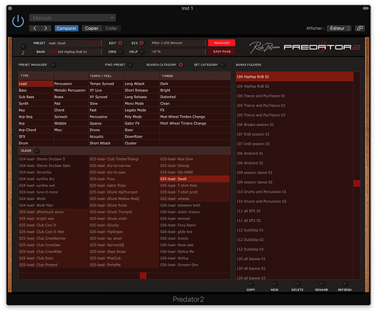
Task: Go to the previous preset arrow
Action: (35, 28)
